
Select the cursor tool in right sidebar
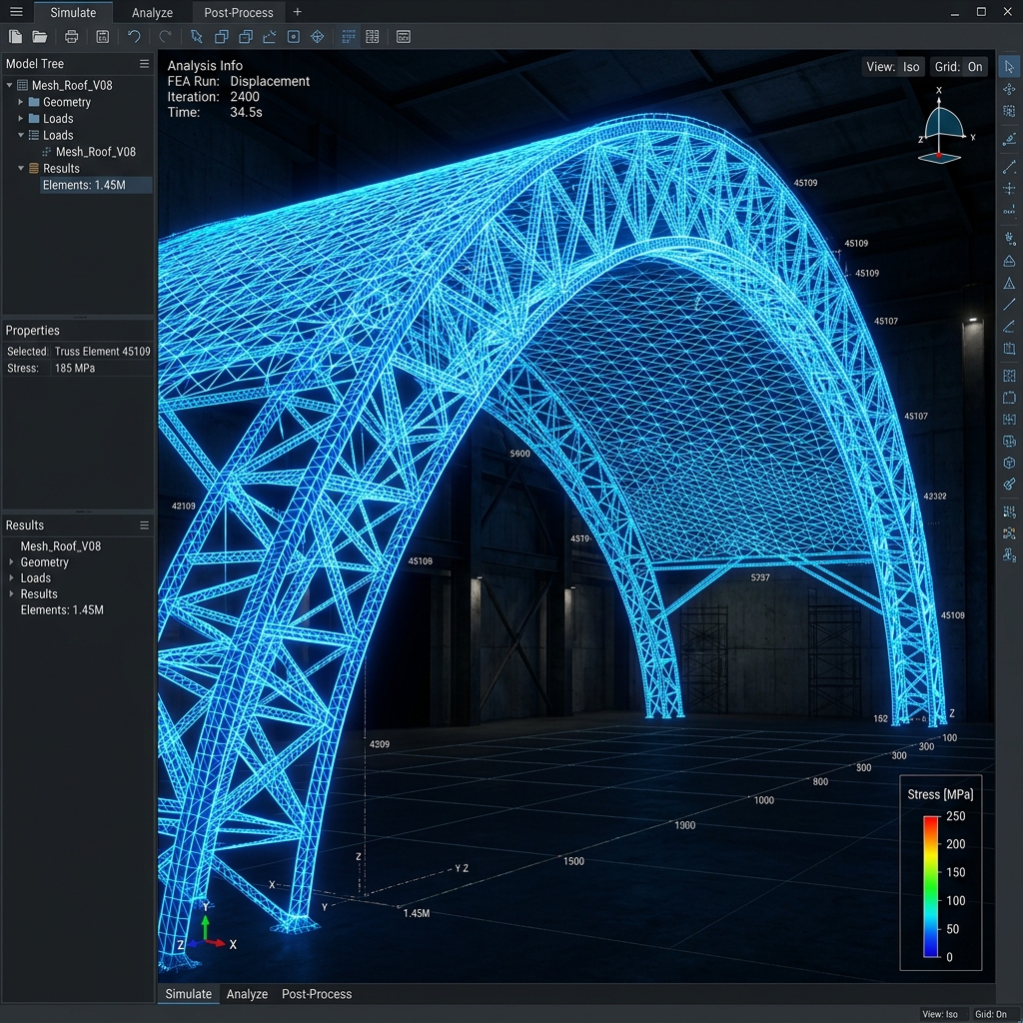(1009, 67)
